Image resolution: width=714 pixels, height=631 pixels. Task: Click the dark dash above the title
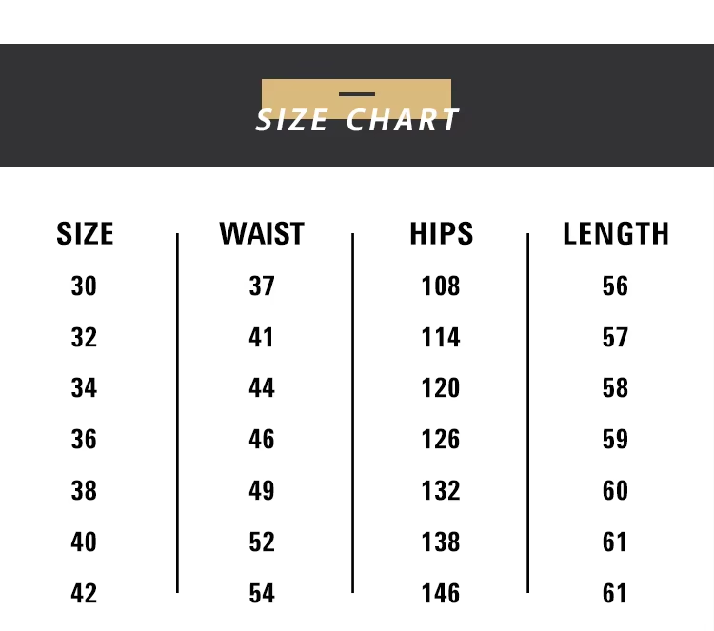pyautogui.click(x=357, y=93)
